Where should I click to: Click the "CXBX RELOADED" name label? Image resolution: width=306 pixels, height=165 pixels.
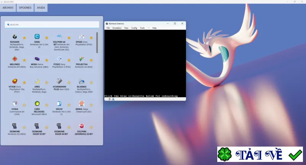click(39, 111)
